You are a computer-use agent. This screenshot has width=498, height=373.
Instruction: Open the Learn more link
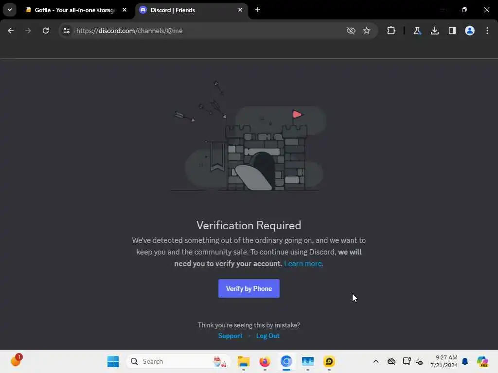[303, 264]
